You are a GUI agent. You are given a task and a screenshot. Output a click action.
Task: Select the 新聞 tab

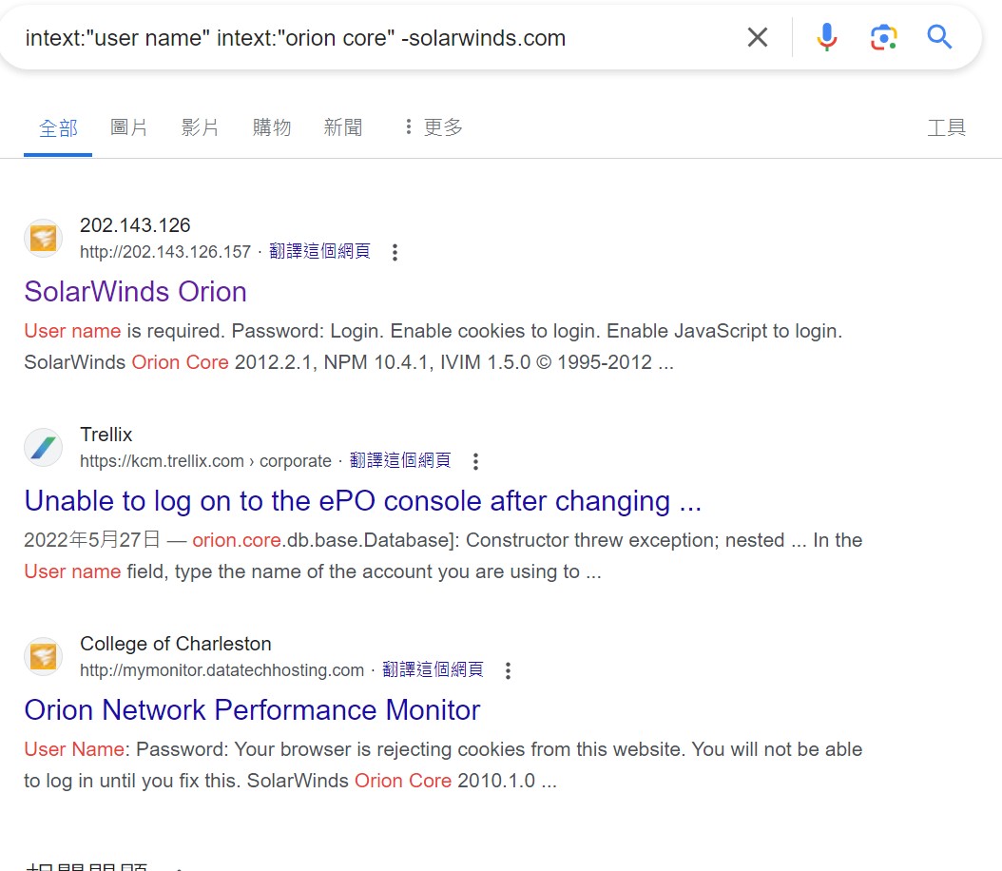(343, 127)
